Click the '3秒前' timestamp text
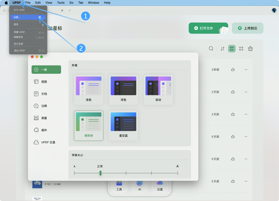This screenshot has height=201, width=279. (x=215, y=70)
